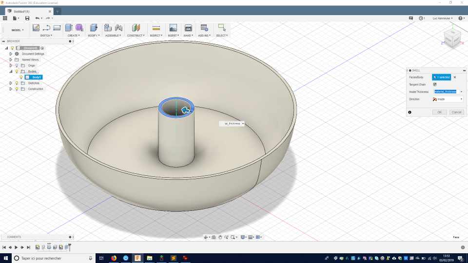
Task: Toggle visibility bulb of Bodies folder
Action: click(x=17, y=72)
